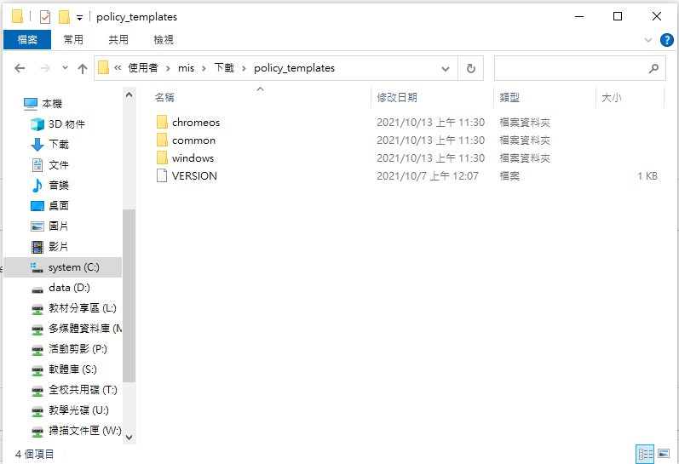Switch to details view layout

point(645,454)
